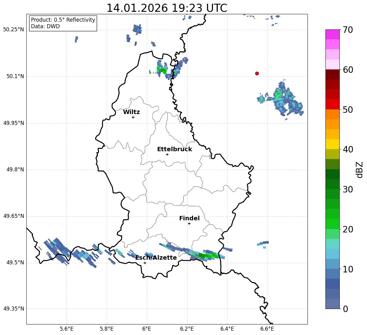
Task: Click the Findel station cross marker
Action: [x=189, y=223]
